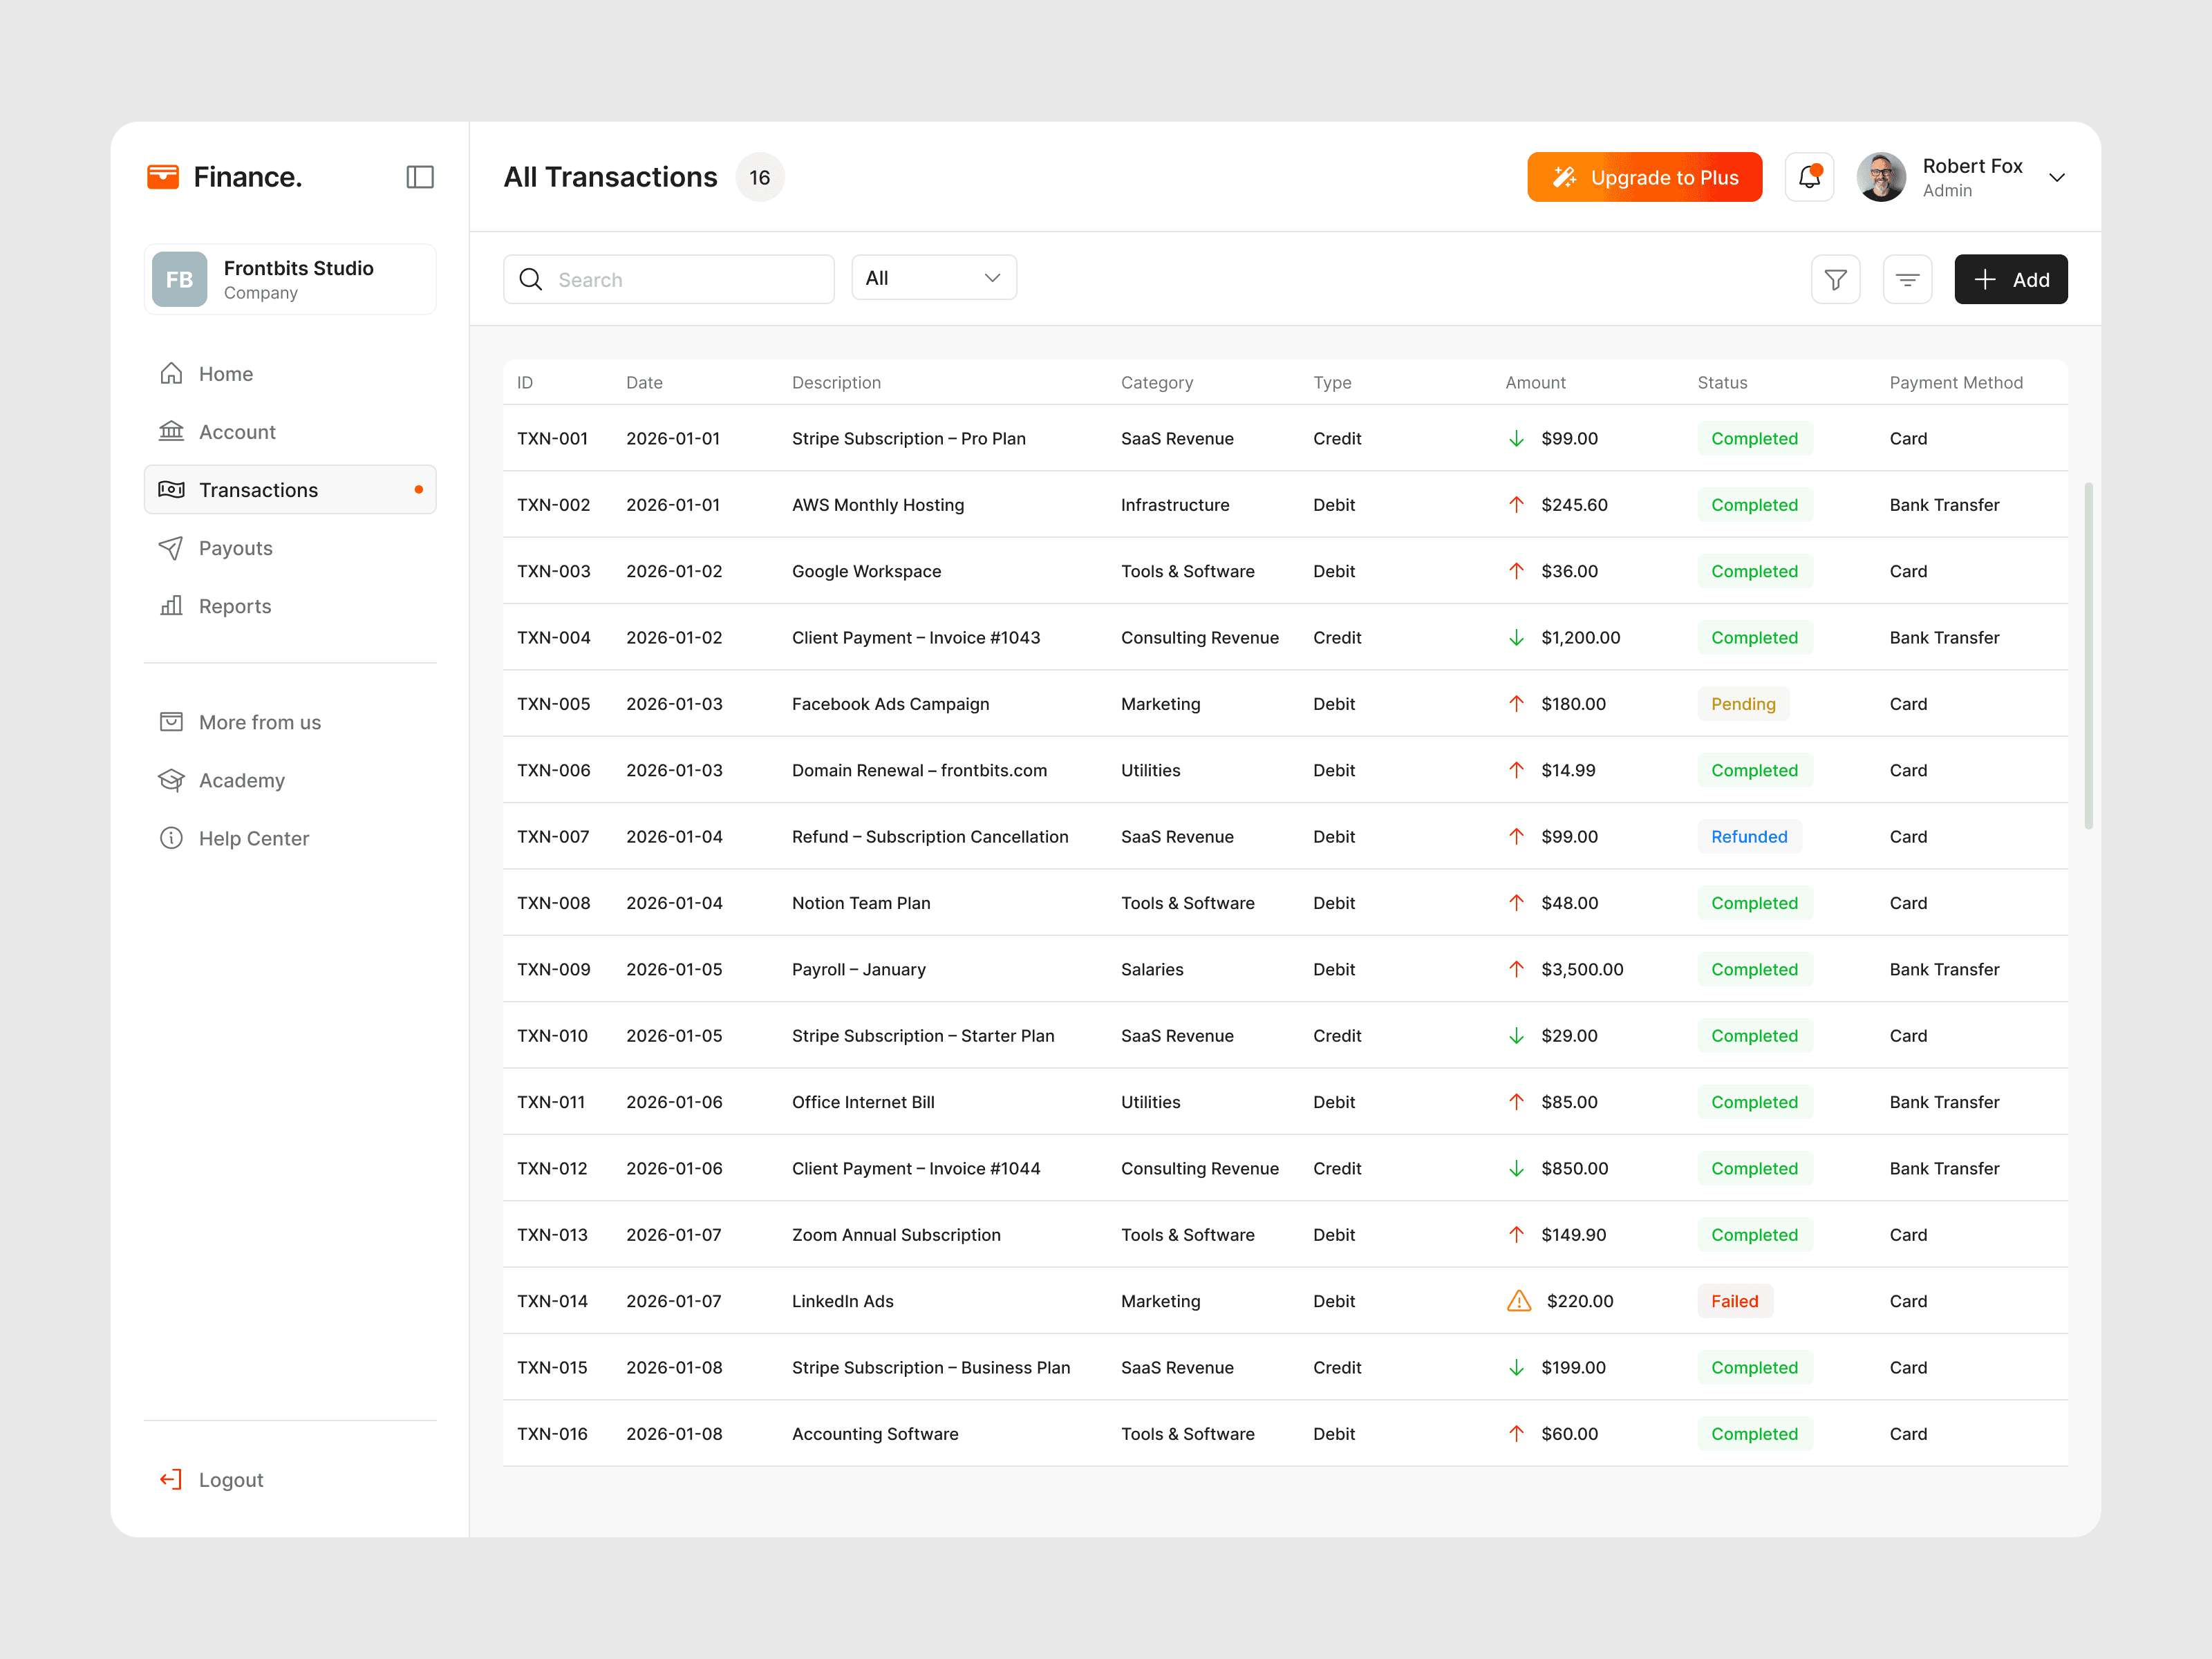Click Robert Fox's profile avatar
Viewport: 2212px width, 1659px height.
1881,177
